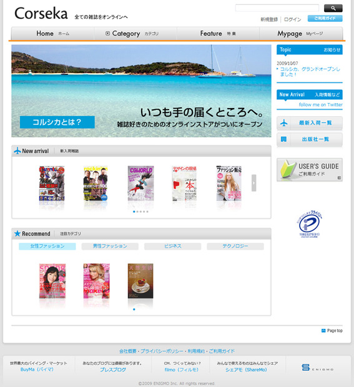Select the last New arrival pagination dot
The height and width of the screenshot is (387, 354).
147,212
